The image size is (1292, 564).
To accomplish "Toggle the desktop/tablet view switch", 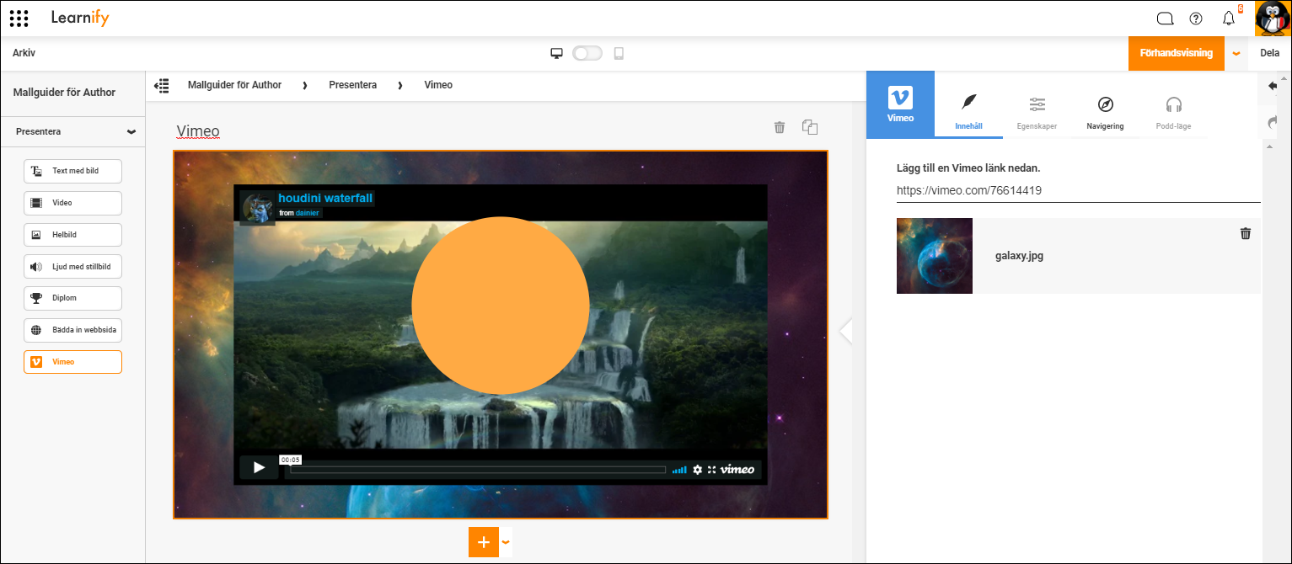I will [587, 53].
